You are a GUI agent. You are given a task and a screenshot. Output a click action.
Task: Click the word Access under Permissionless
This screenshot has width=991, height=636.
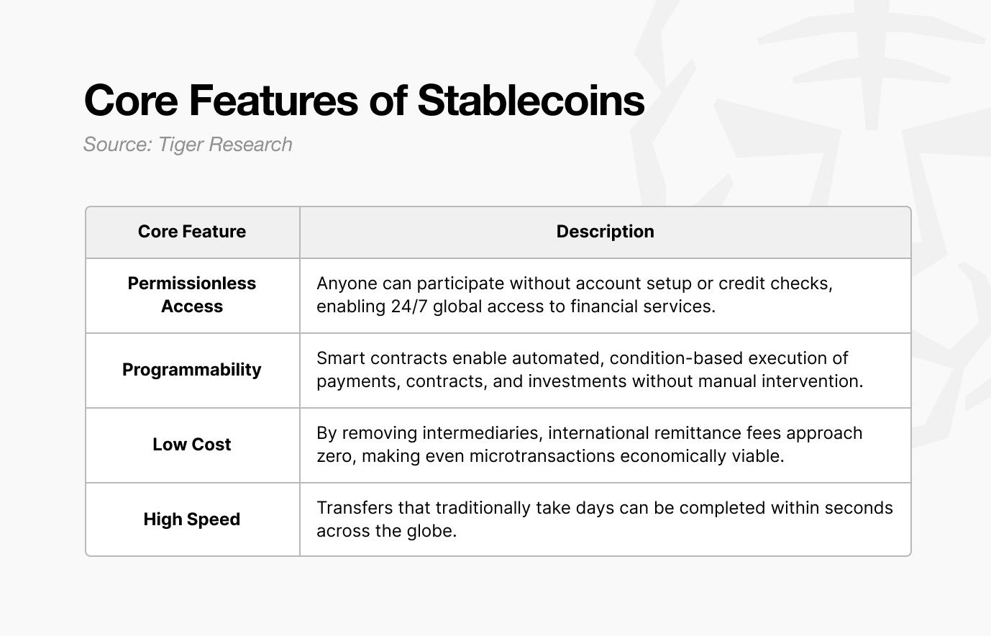(192, 306)
